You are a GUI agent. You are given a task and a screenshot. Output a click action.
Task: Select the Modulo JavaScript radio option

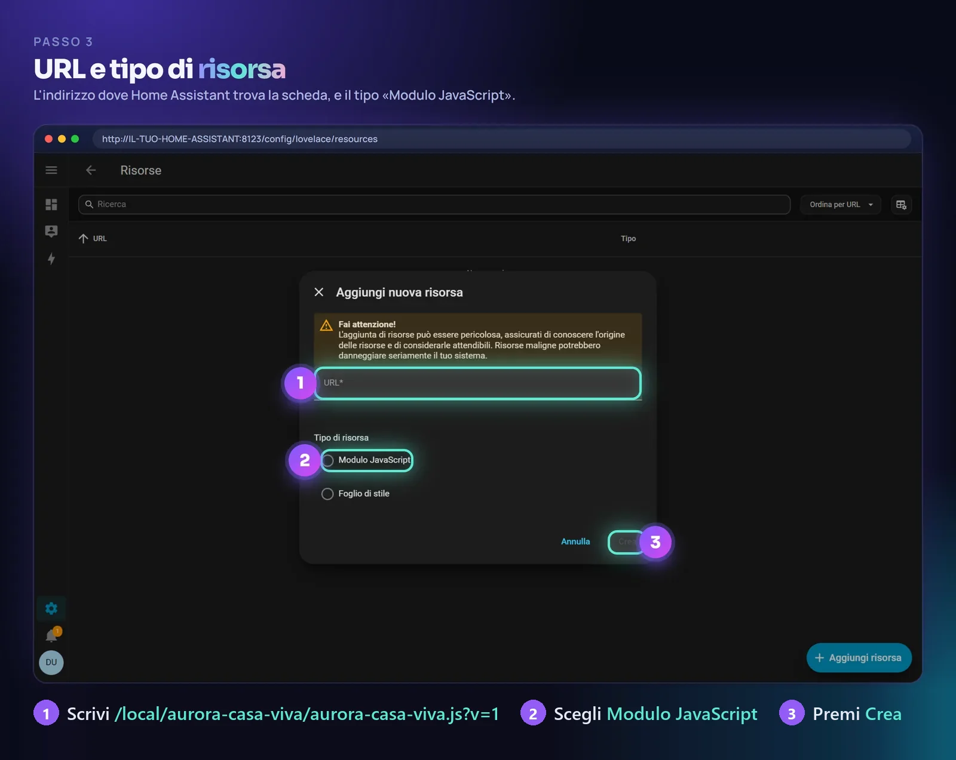pos(328,460)
